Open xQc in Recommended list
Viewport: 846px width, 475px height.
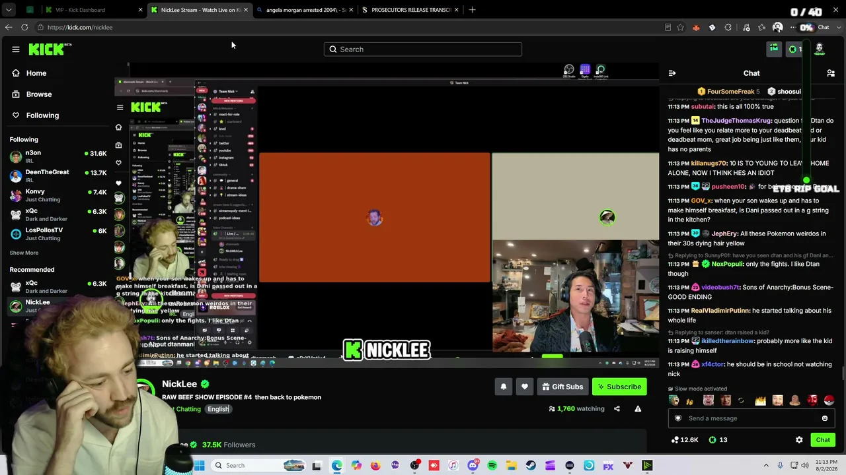click(x=58, y=287)
